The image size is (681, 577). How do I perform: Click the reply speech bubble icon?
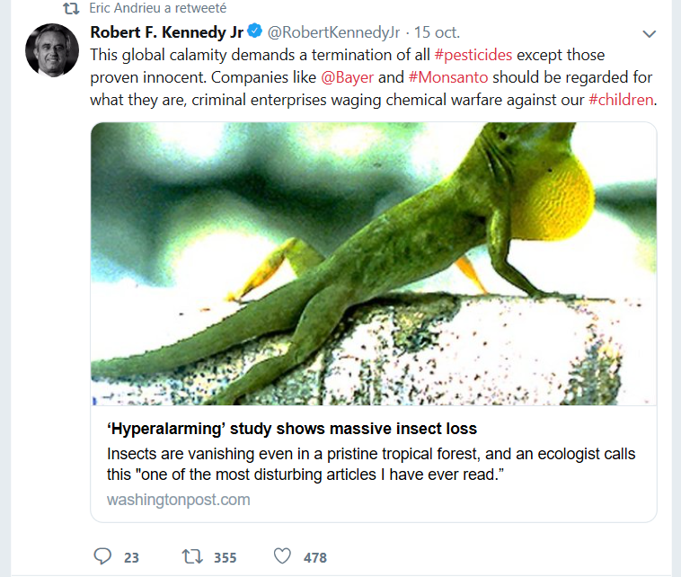click(102, 556)
